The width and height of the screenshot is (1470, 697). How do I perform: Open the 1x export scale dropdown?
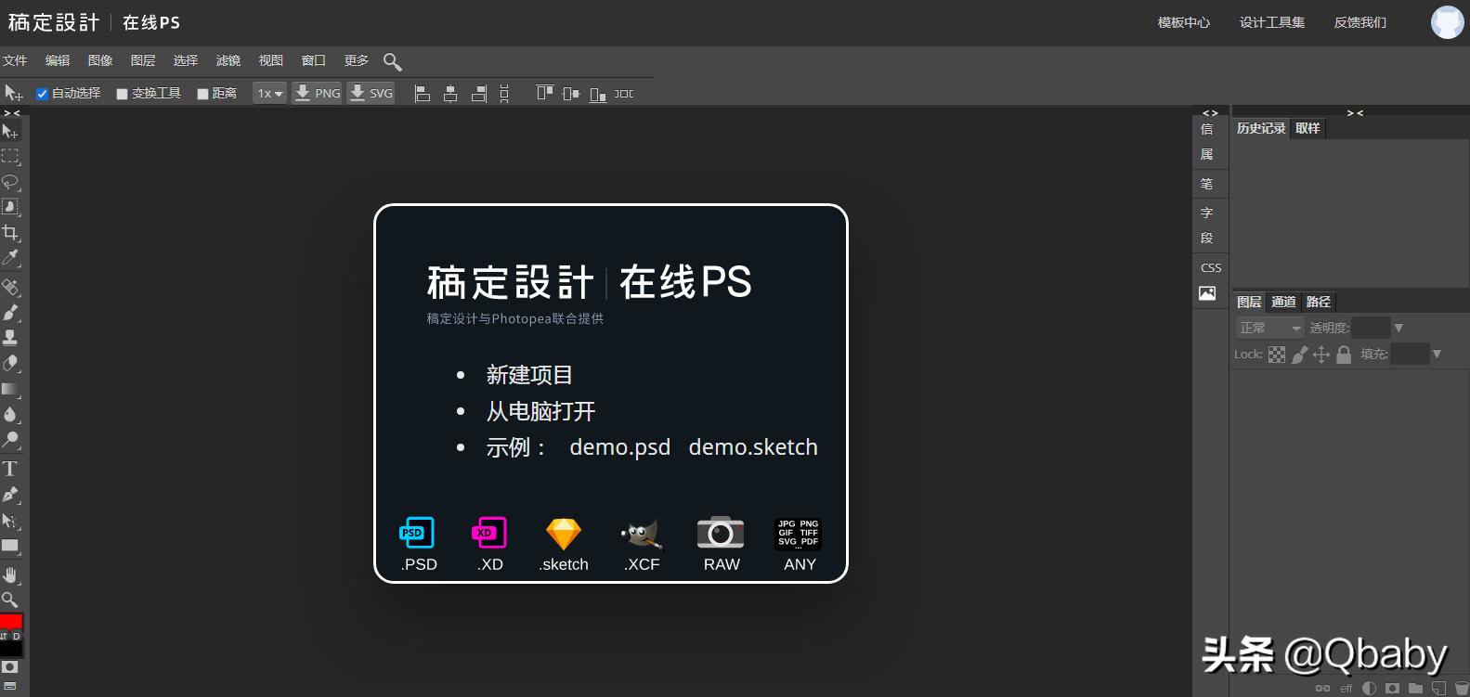269,94
